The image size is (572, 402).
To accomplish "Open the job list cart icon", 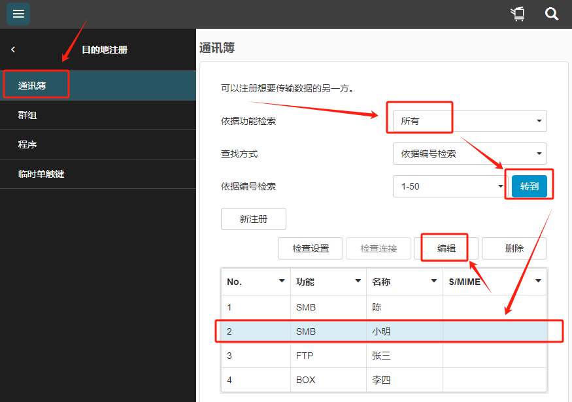I will [518, 14].
